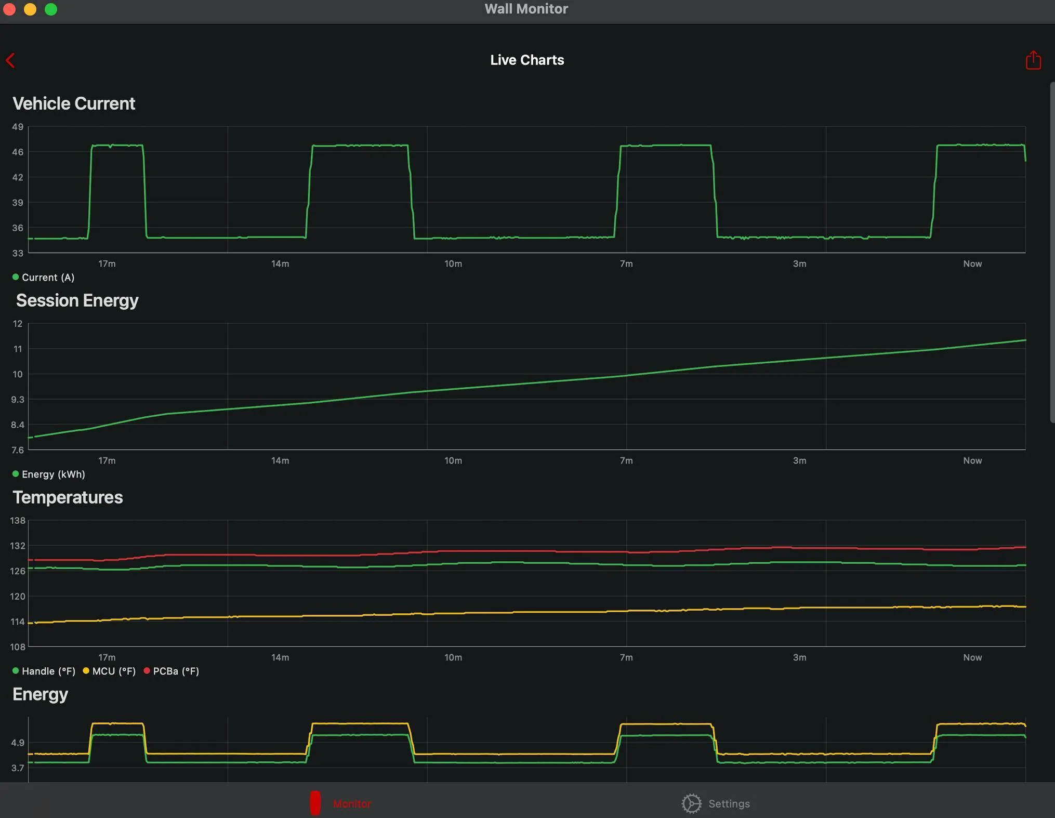
Task: Switch to the Monitor tab
Action: click(340, 803)
